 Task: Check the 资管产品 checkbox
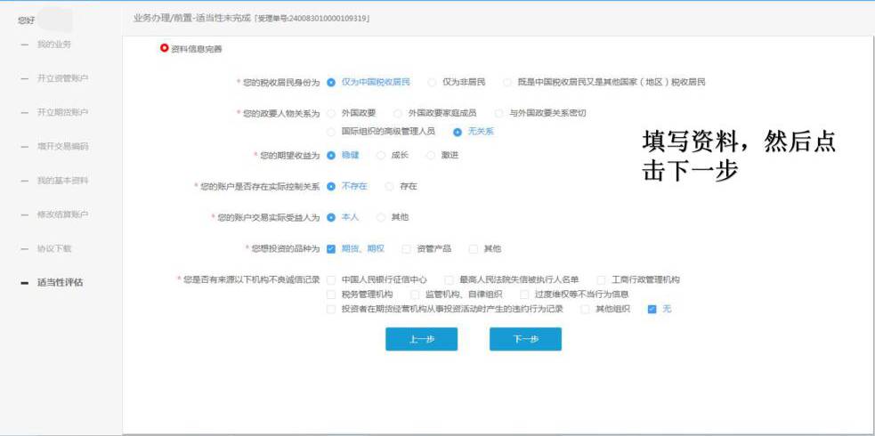pos(407,249)
